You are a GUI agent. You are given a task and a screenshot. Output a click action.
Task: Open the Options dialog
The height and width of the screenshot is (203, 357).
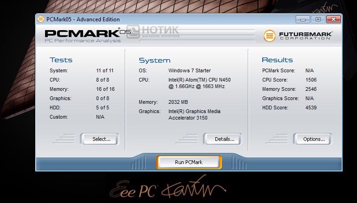pyautogui.click(x=312, y=139)
